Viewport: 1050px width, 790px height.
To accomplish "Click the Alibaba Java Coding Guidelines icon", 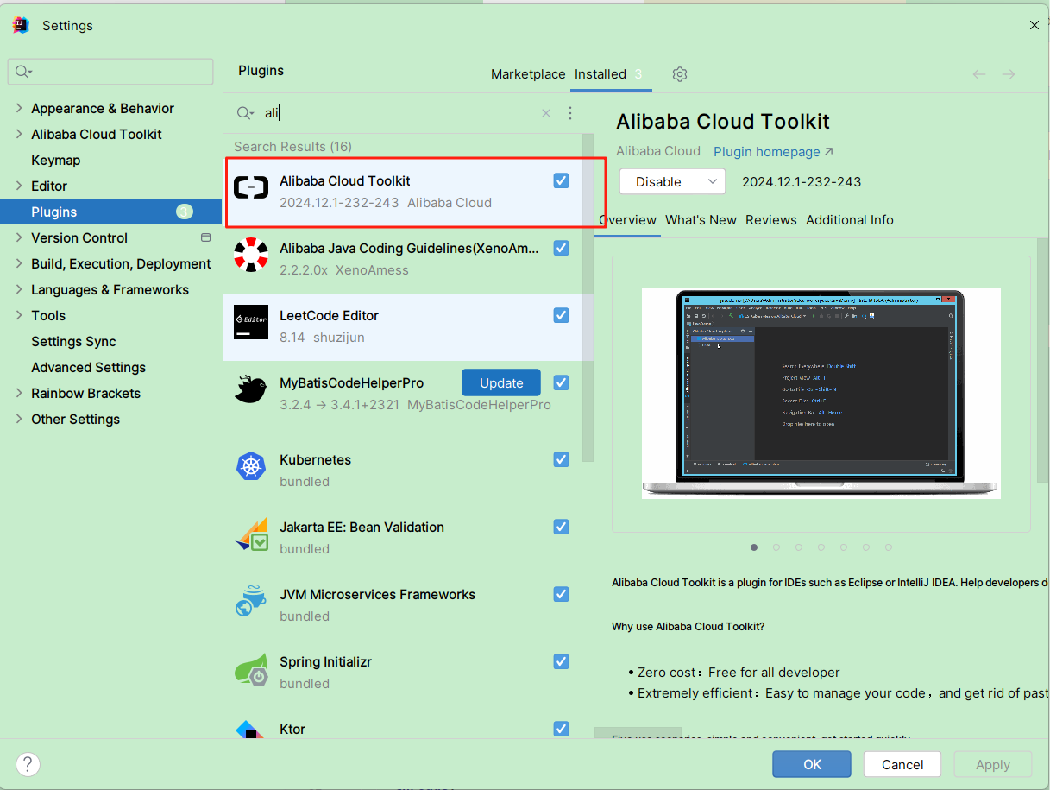I will tap(251, 255).
